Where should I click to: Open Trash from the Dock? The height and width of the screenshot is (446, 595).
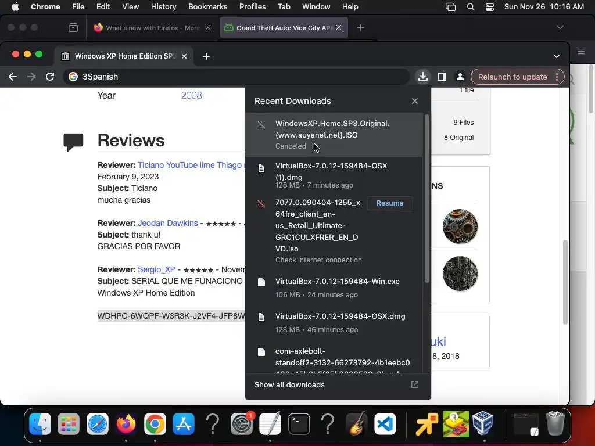pyautogui.click(x=555, y=423)
